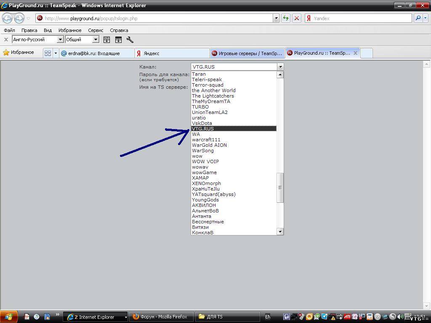Close the PlayGround.ru TeamSpeak tab
The image size is (431, 323).
[355, 53]
